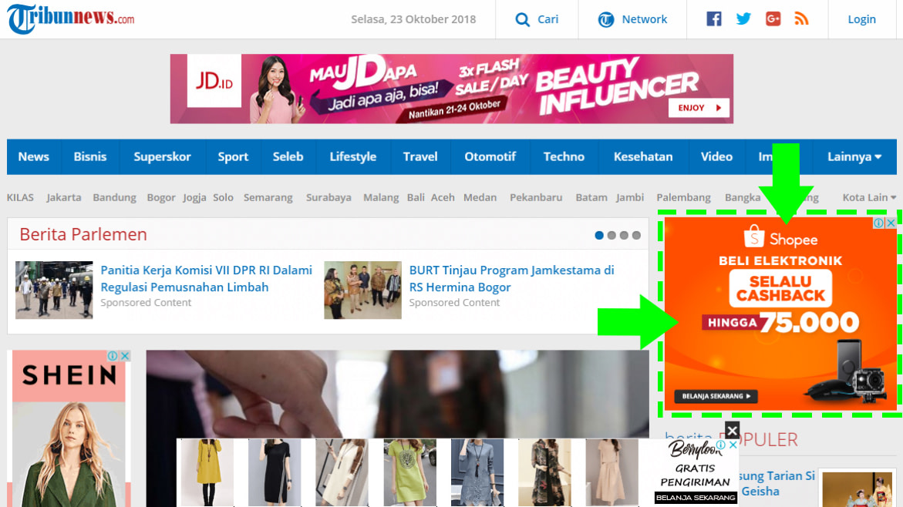Click BELANJA SEKARANG button in Shopee ad
This screenshot has width=903, height=507.
coord(716,396)
